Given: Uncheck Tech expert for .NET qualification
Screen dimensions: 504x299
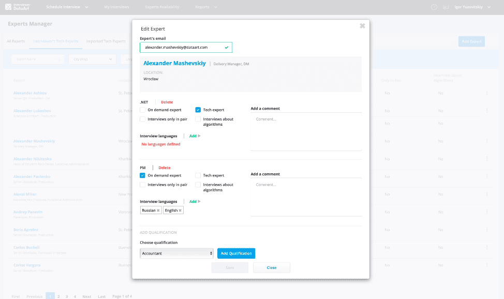Looking at the screenshot, I should tap(198, 110).
